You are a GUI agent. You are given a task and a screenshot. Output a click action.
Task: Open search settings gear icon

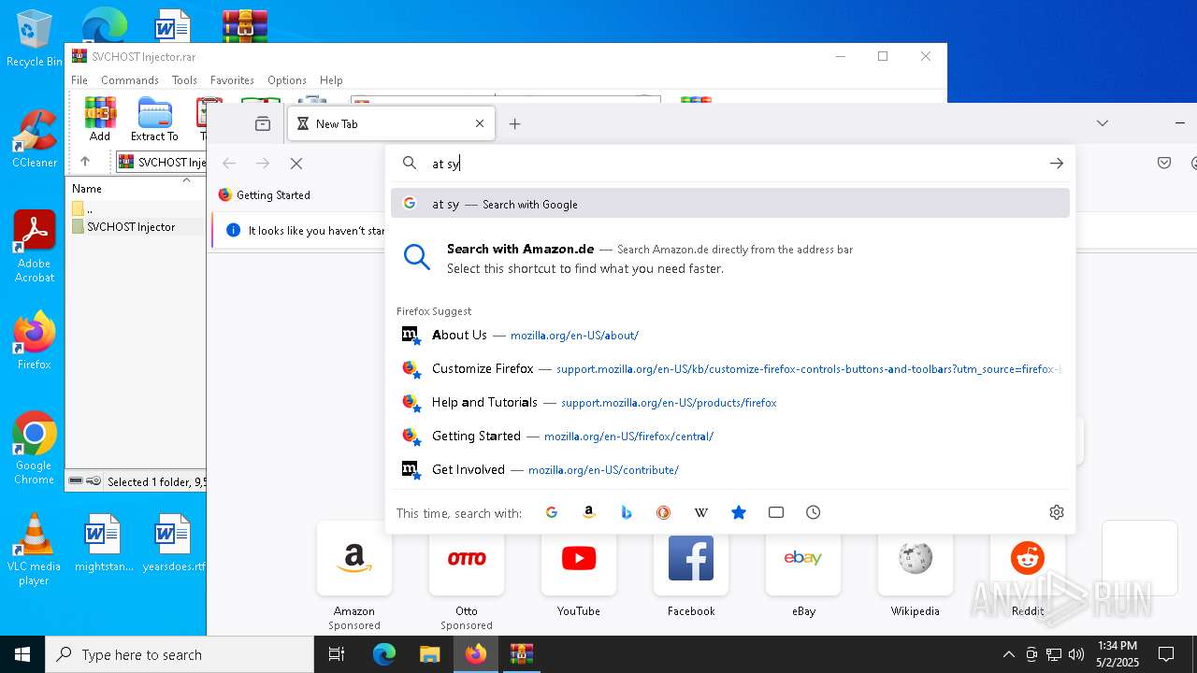[1057, 512]
